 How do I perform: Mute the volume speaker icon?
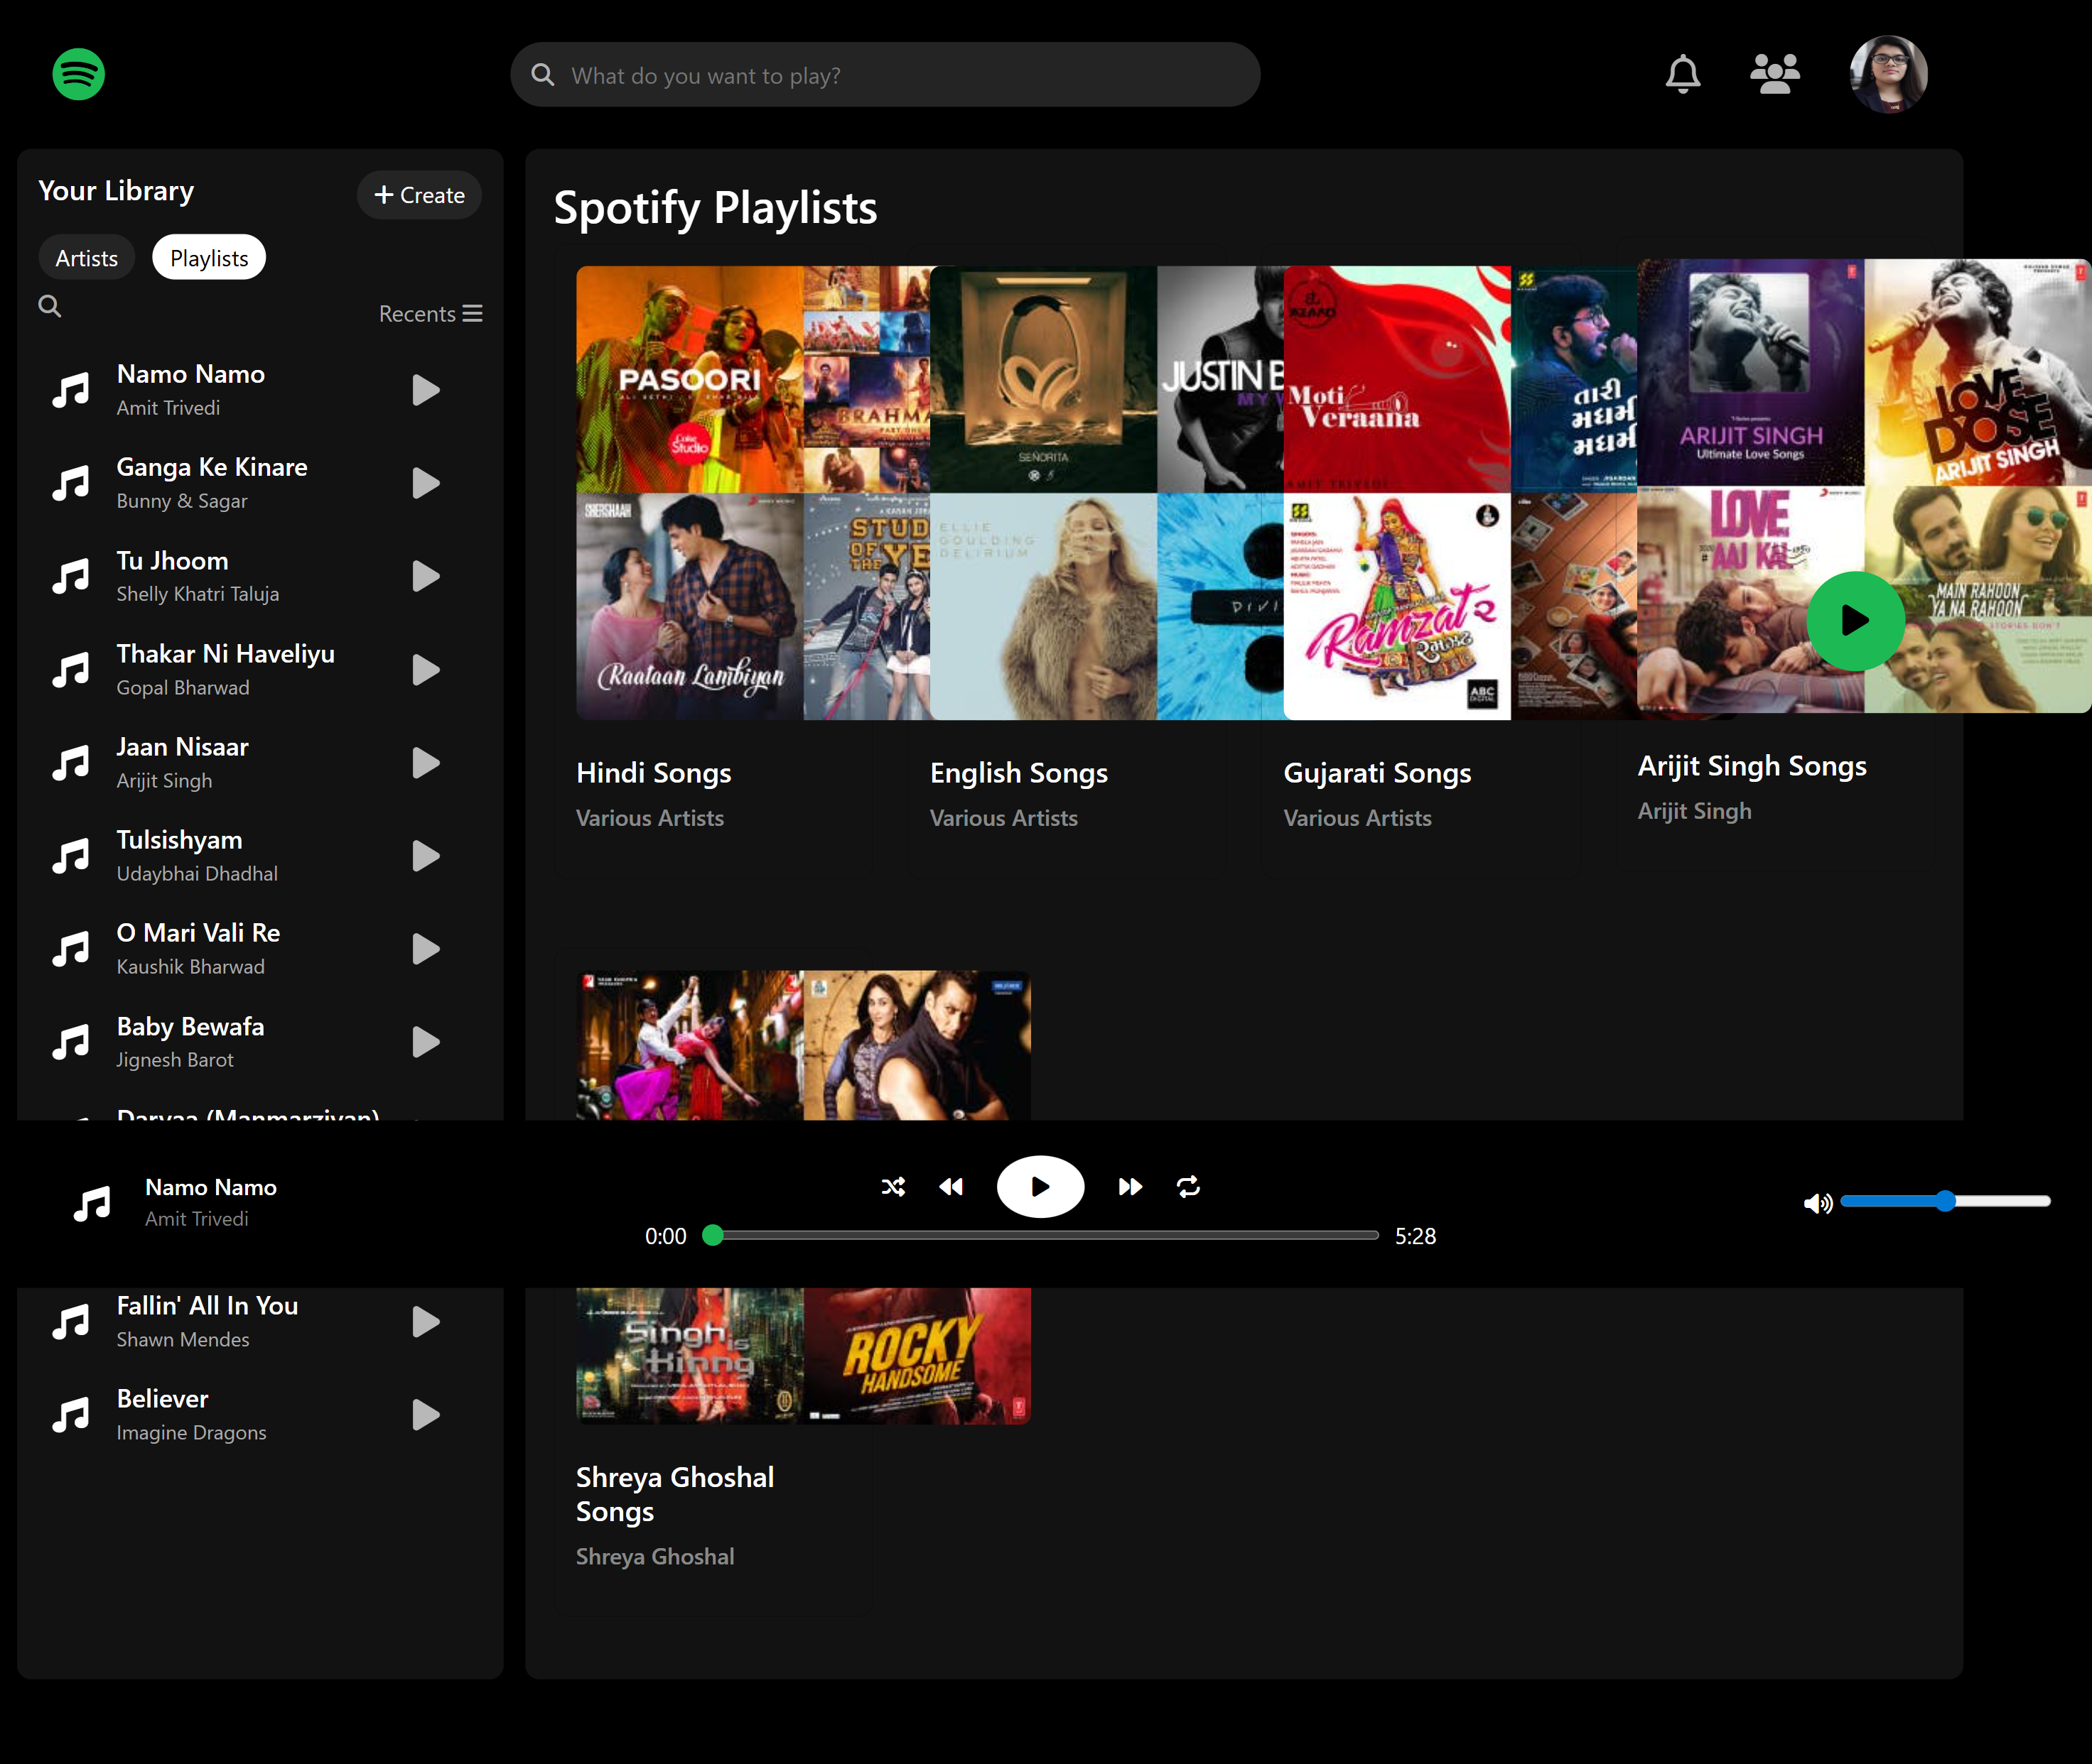[1817, 1203]
